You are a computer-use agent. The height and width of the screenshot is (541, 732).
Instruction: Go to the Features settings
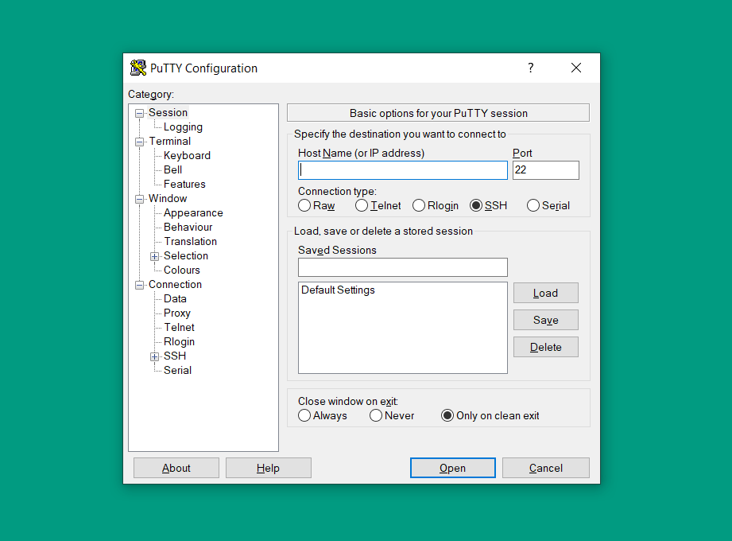(x=184, y=184)
